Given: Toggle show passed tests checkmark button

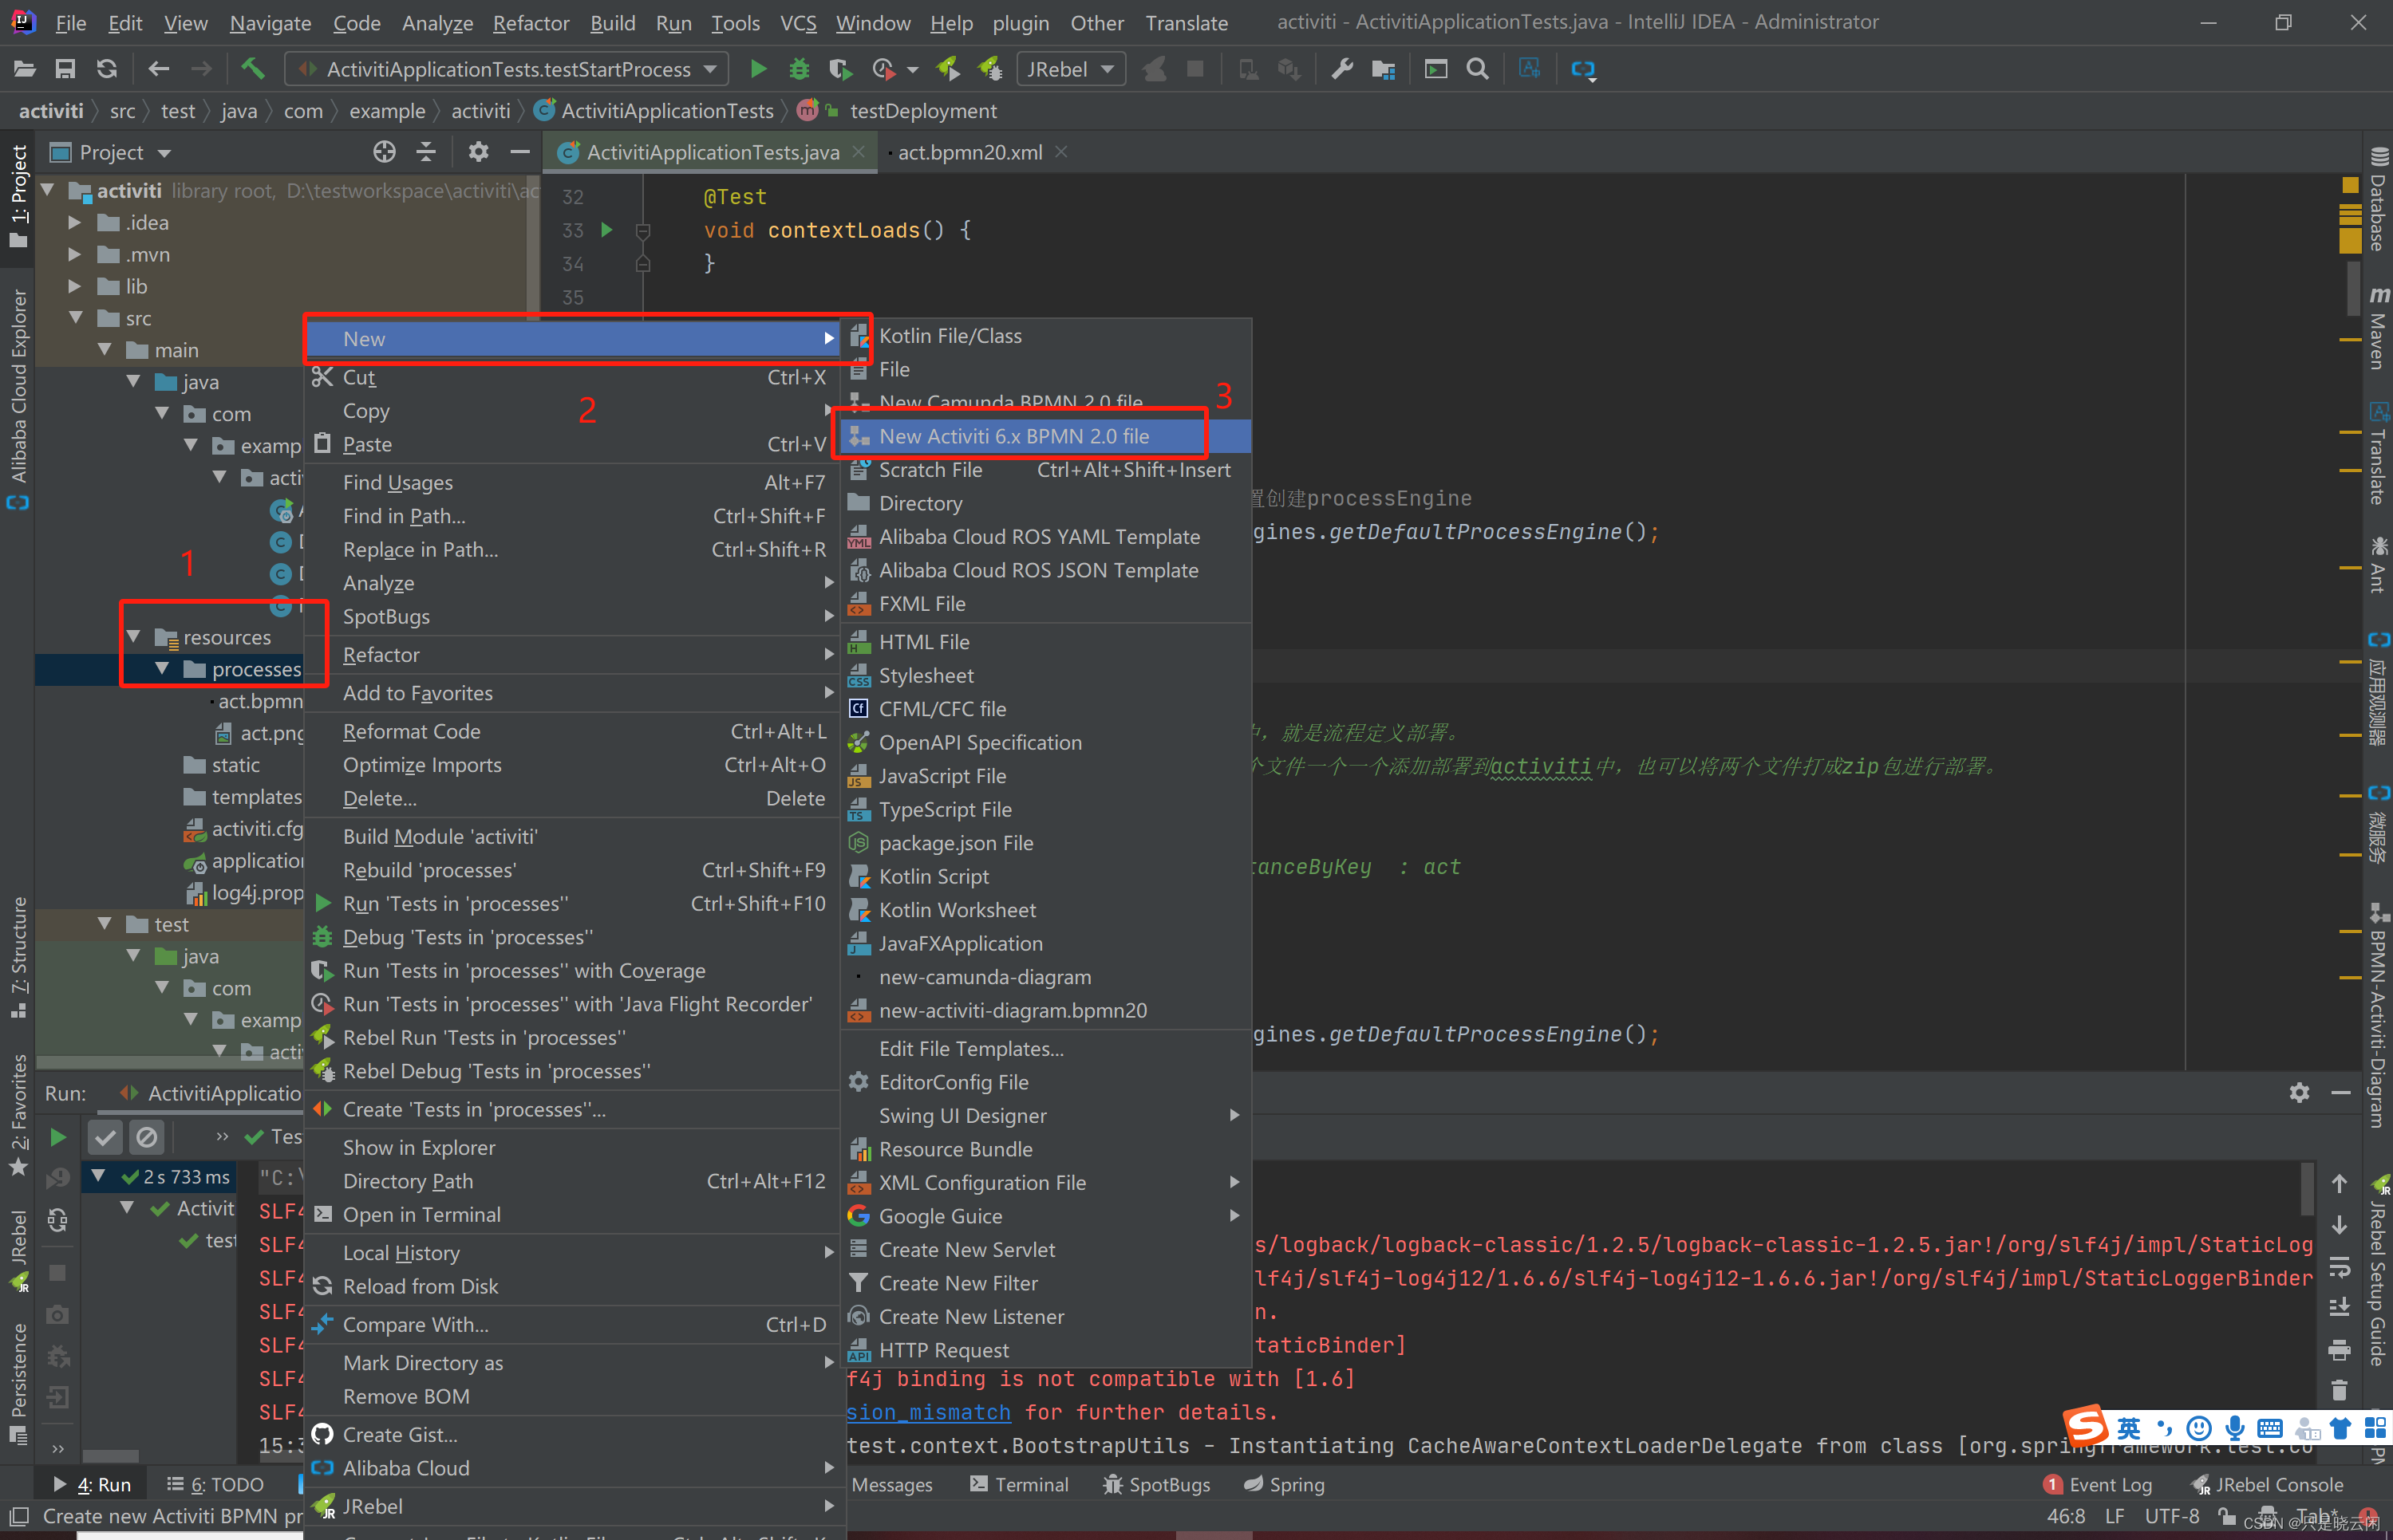Looking at the screenshot, I should click(x=105, y=1137).
